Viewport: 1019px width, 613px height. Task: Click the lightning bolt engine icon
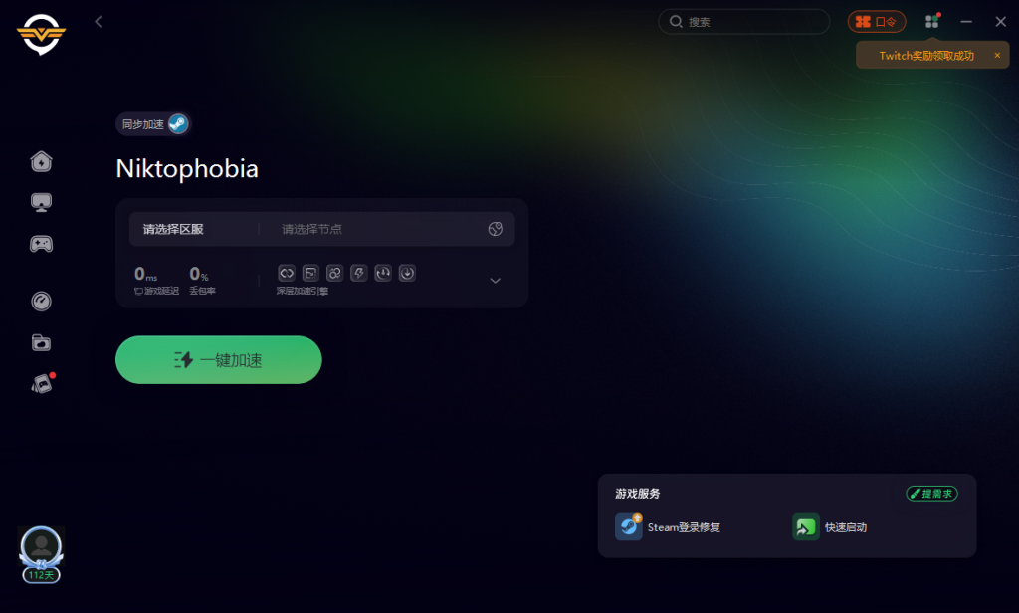point(358,273)
